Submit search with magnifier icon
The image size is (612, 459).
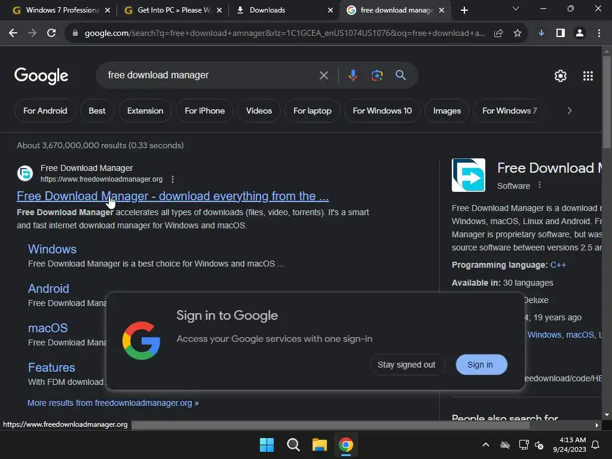click(x=401, y=75)
